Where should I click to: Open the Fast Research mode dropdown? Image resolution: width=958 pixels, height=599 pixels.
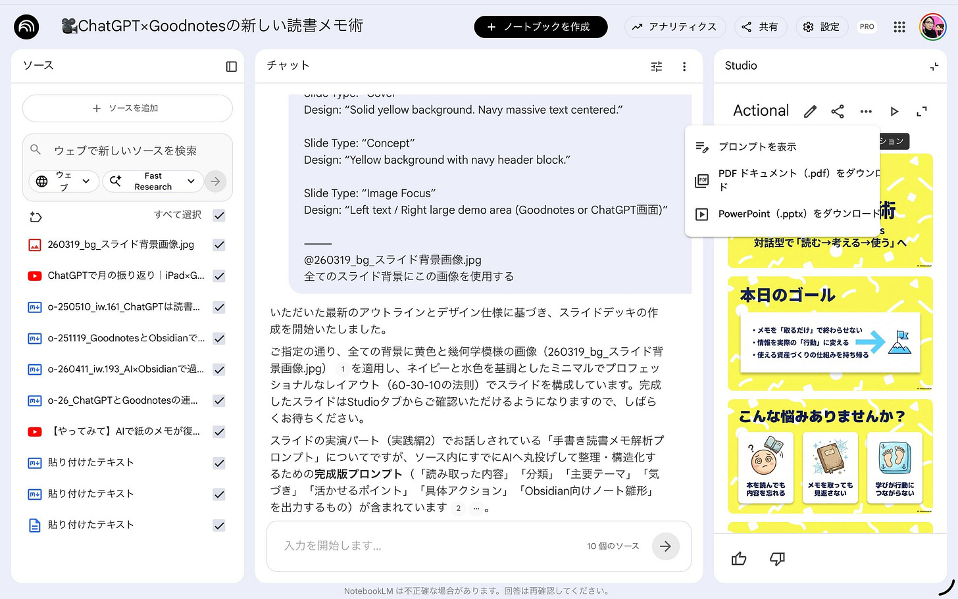153,181
